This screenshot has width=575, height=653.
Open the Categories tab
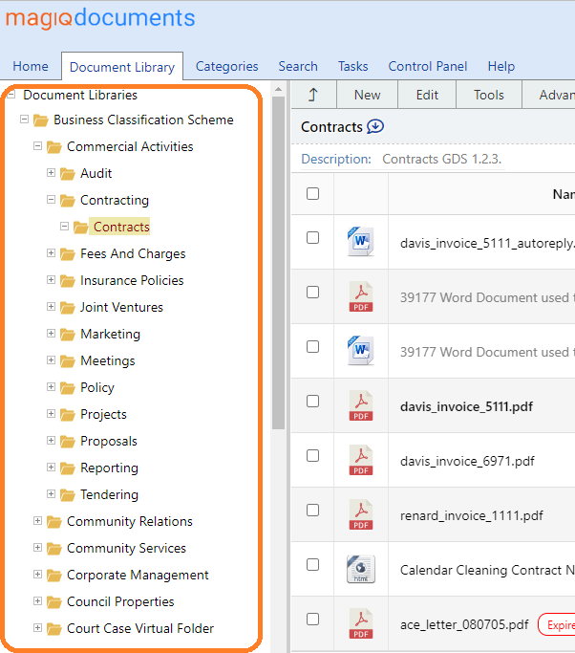[x=226, y=66]
